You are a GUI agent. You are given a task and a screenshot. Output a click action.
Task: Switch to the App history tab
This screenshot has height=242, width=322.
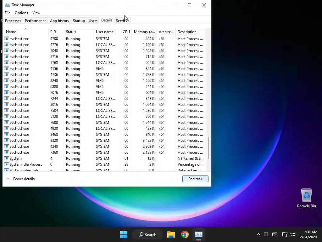click(59, 21)
